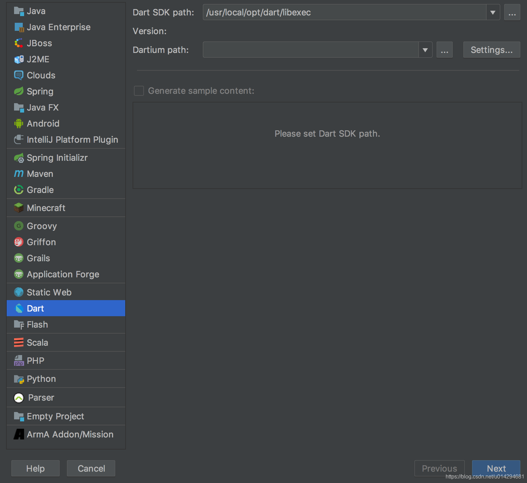Choose the Maven 'm' icon
Viewport: 527px width, 483px height.
(x=19, y=174)
